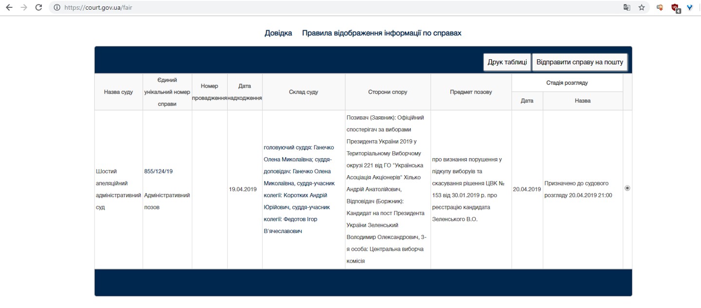The image size is (701, 308).
Task: Click the Адміністративний позов text
Action: (x=167, y=201)
